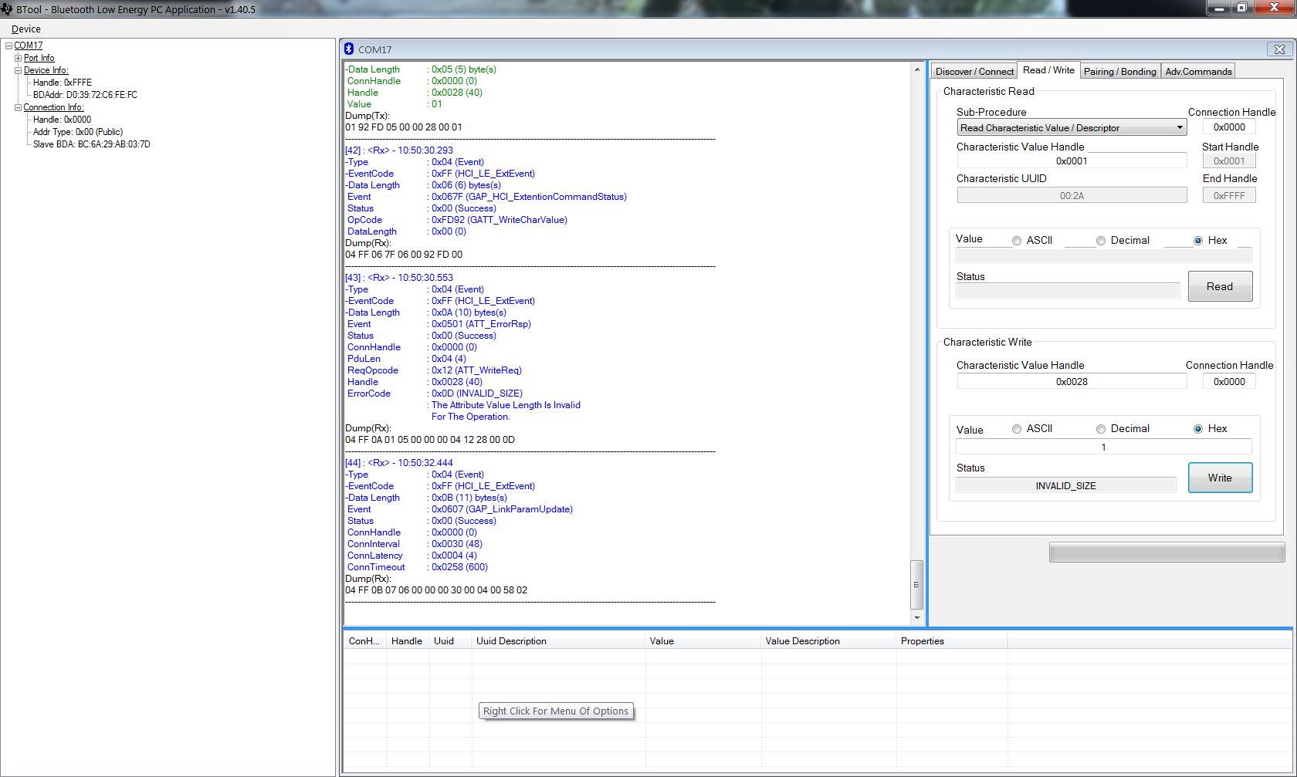Select the Port Info tree item
The image size is (1297, 777).
[39, 58]
